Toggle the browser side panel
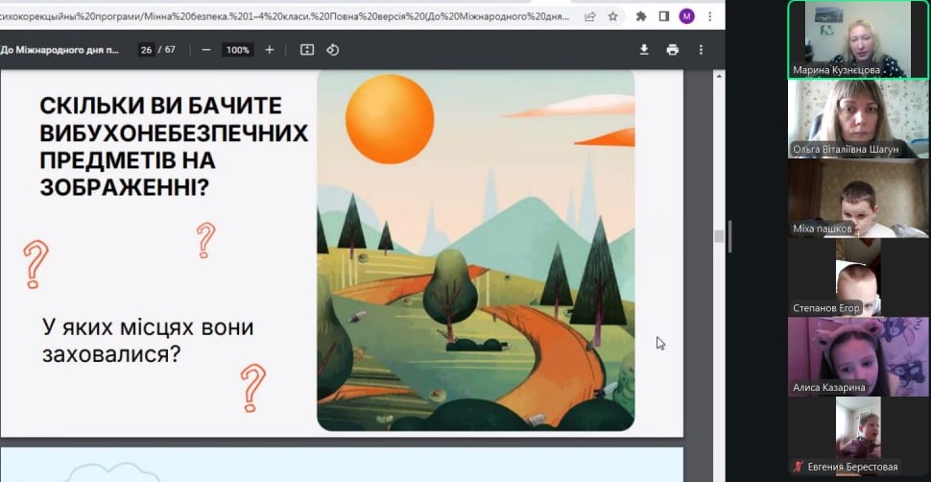 pos(664,16)
